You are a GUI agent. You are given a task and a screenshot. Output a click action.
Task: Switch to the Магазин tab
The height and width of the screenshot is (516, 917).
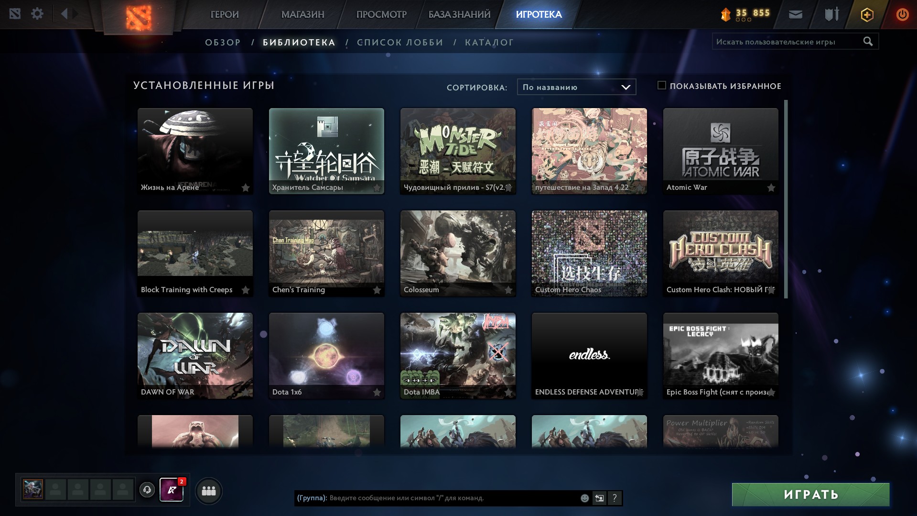302,14
